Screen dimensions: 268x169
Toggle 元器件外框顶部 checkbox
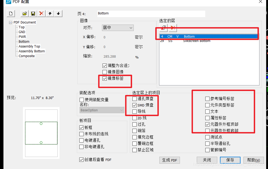207,124
